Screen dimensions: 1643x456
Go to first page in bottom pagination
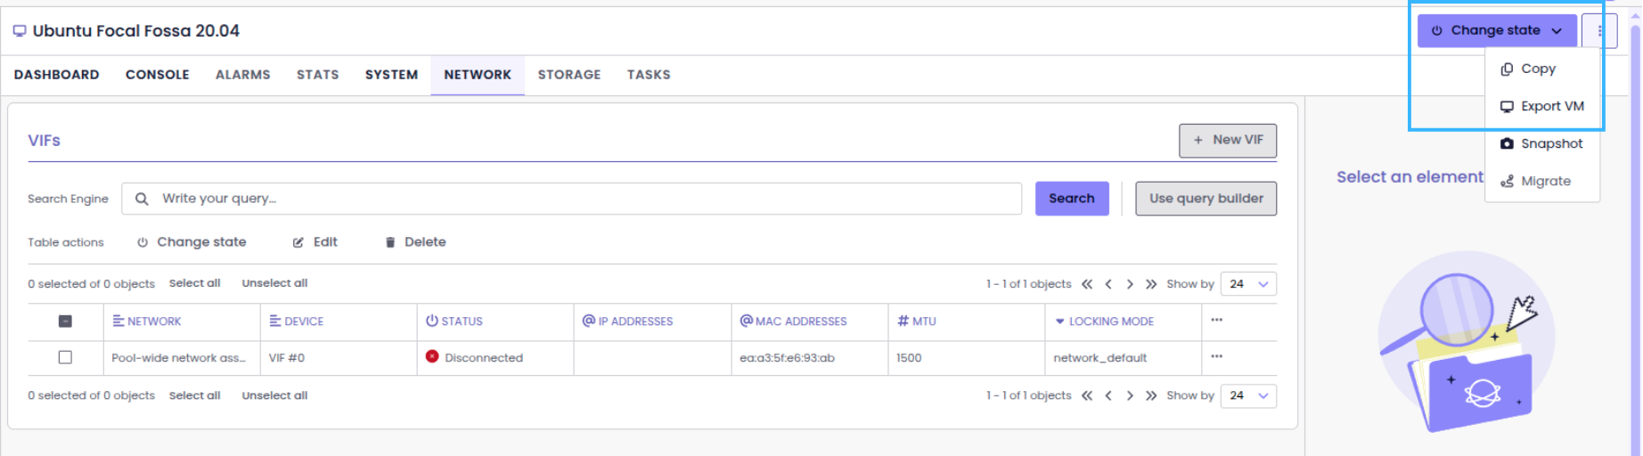[x=1087, y=395]
